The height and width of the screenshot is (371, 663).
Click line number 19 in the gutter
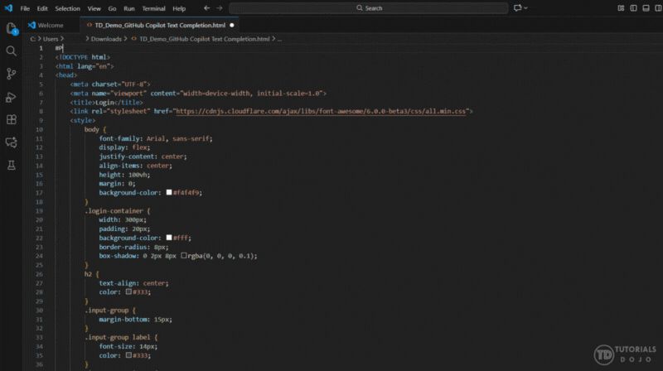tap(39, 210)
